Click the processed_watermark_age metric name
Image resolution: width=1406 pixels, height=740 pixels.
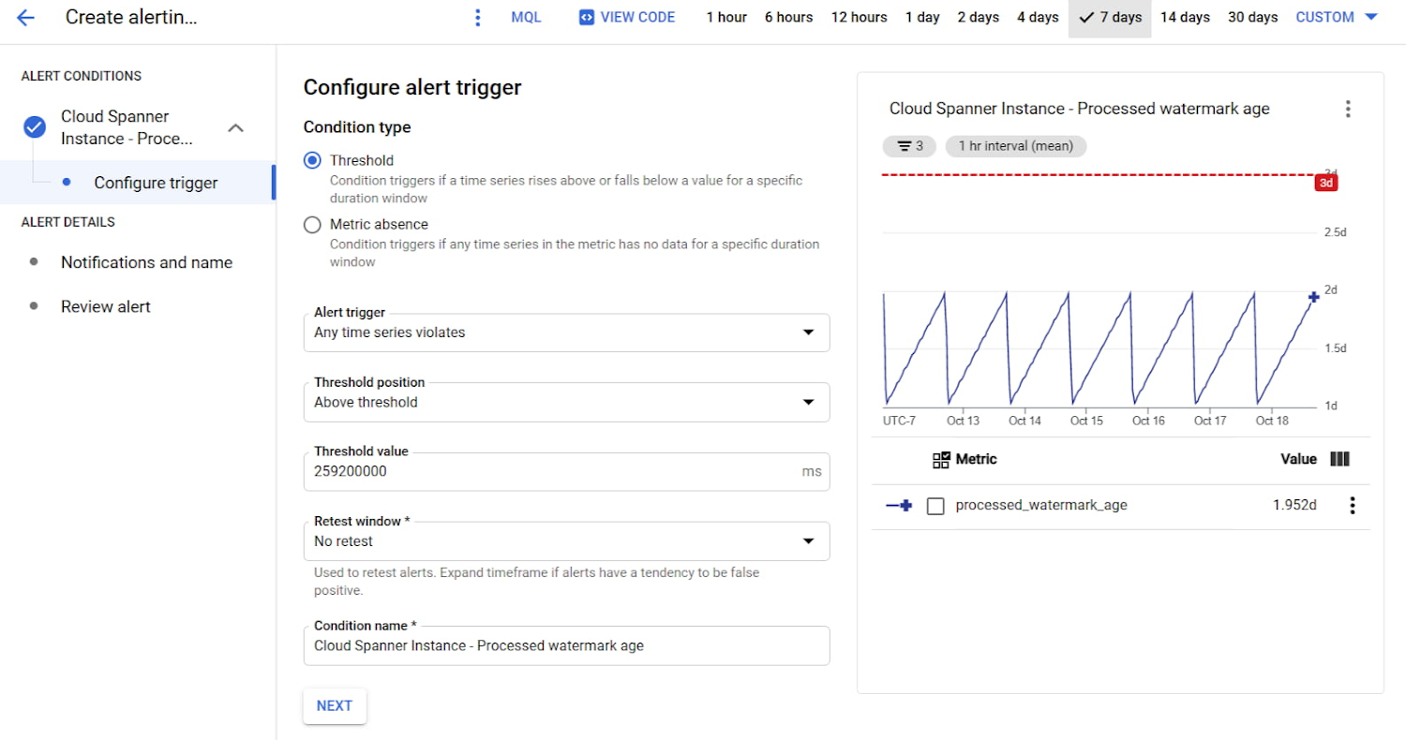(1041, 506)
